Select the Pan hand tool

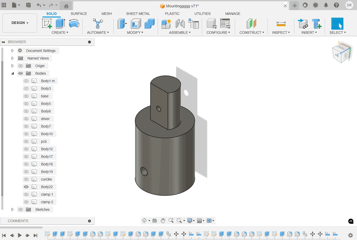click(163, 221)
